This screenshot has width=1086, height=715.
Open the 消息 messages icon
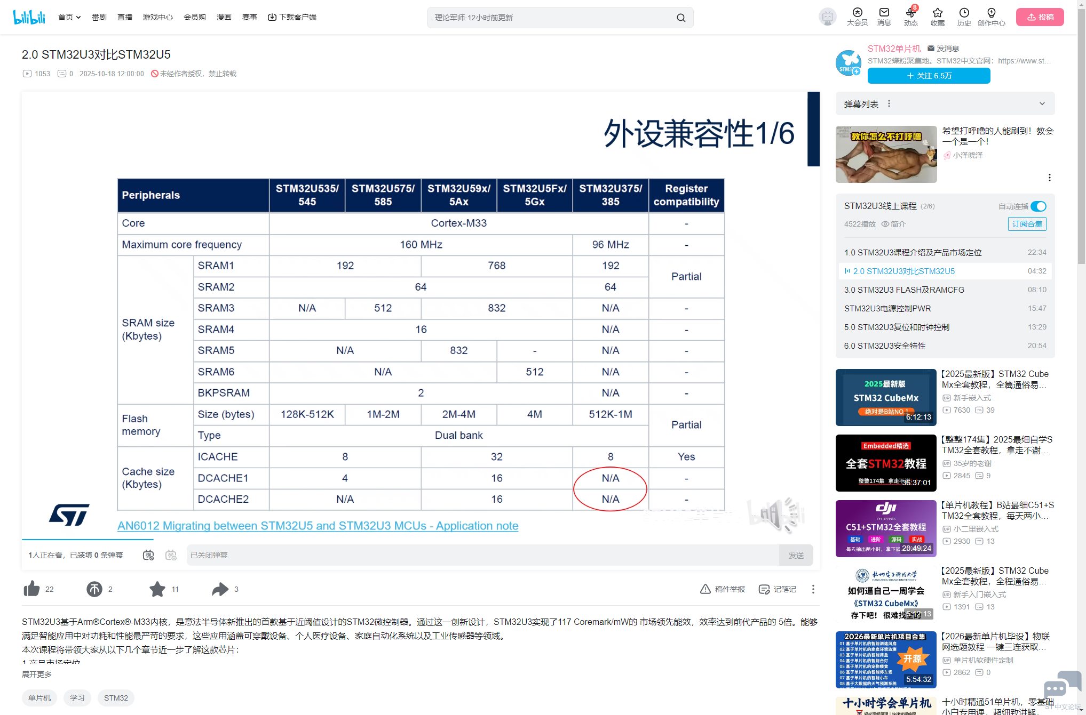click(x=884, y=17)
